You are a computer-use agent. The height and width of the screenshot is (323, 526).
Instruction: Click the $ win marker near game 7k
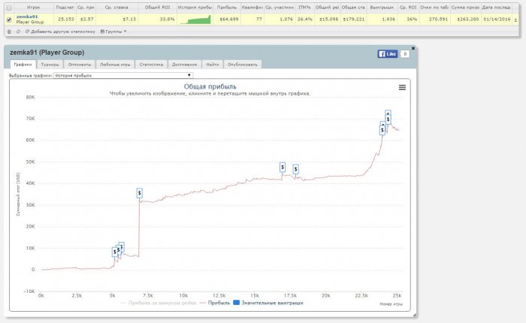(140, 193)
